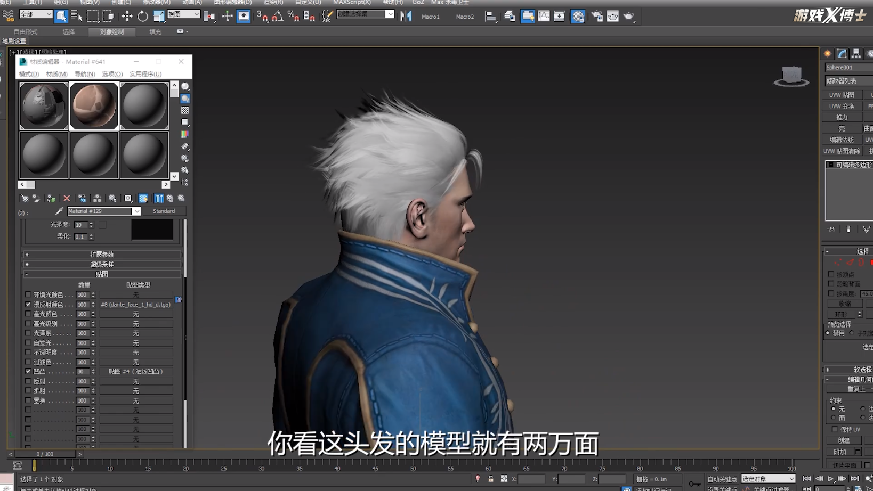The width and height of the screenshot is (873, 491).
Task: Click Play Animation button
Action: (830, 479)
